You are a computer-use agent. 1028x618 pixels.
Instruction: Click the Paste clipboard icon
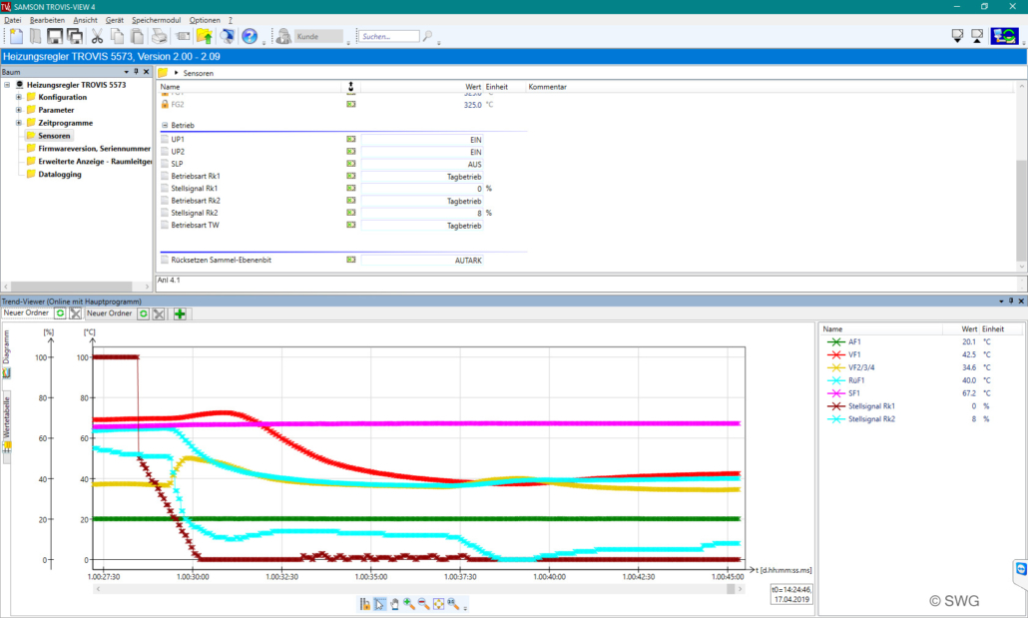tap(137, 36)
